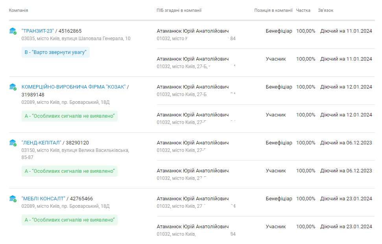This screenshot has height=244, width=382.
Task: Click company code 45162865
Action: pos(70,31)
